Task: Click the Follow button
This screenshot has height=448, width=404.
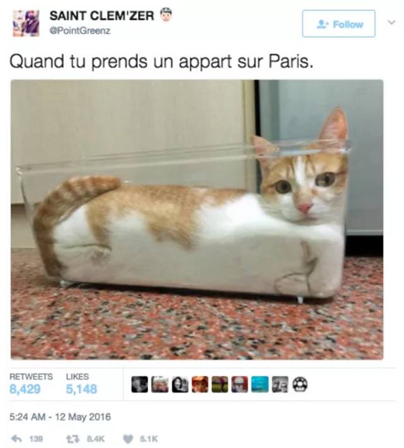Action: pyautogui.click(x=338, y=24)
